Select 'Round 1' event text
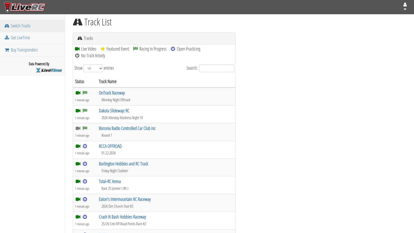414x233 pixels. 107,135
